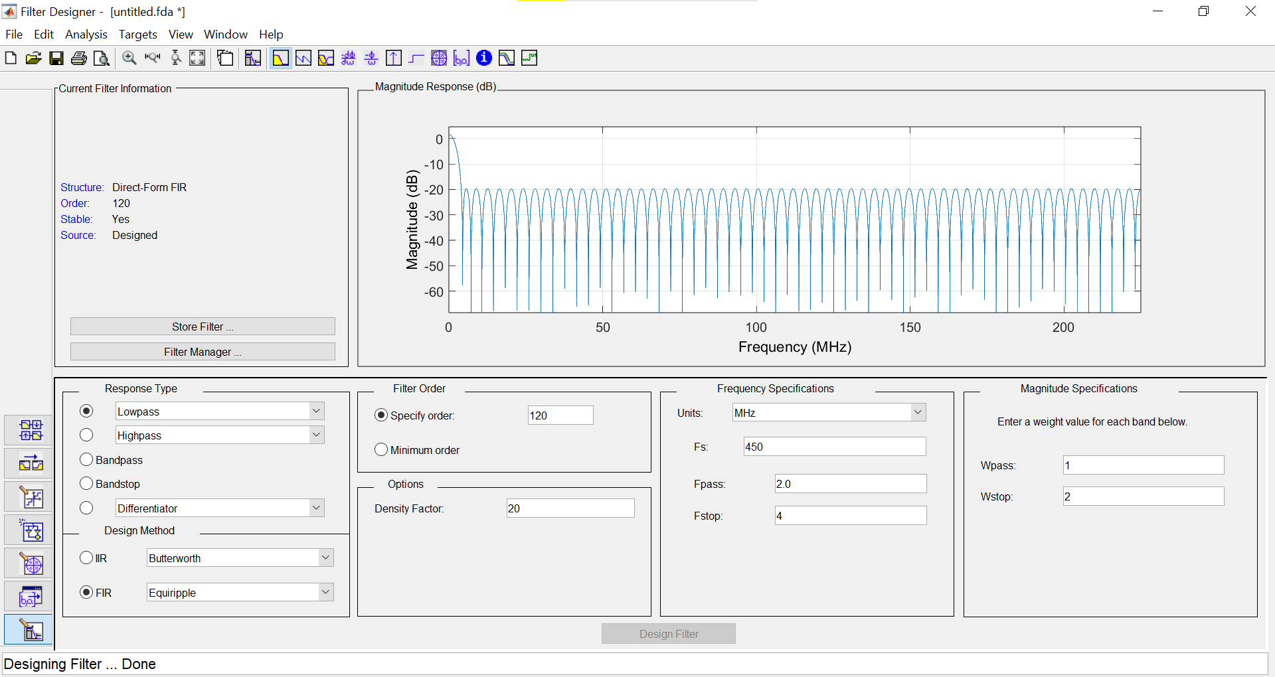Click the Design Filter button
Screen dimensions: 1275x677
click(669, 634)
